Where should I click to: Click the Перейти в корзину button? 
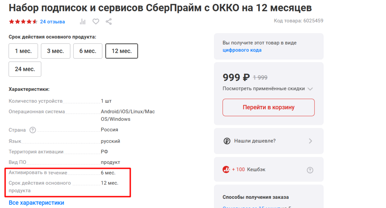coord(268,107)
